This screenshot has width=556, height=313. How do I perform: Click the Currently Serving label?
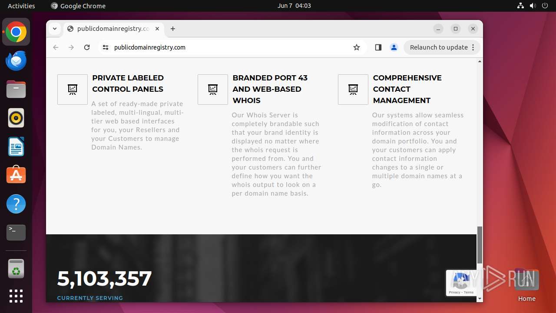pyautogui.click(x=90, y=298)
